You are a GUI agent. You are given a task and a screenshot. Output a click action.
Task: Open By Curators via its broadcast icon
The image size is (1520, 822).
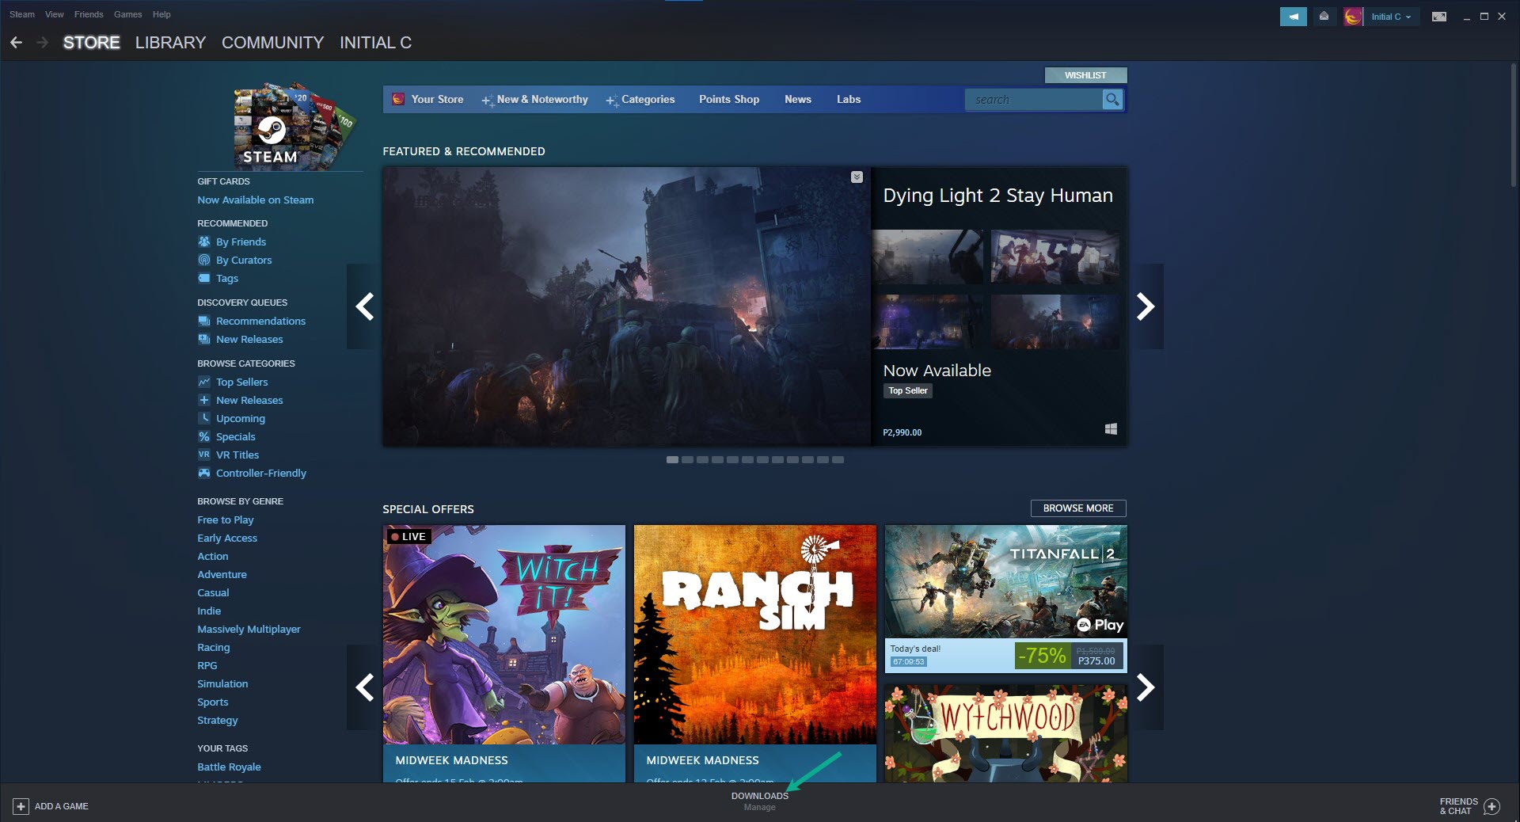(x=204, y=260)
